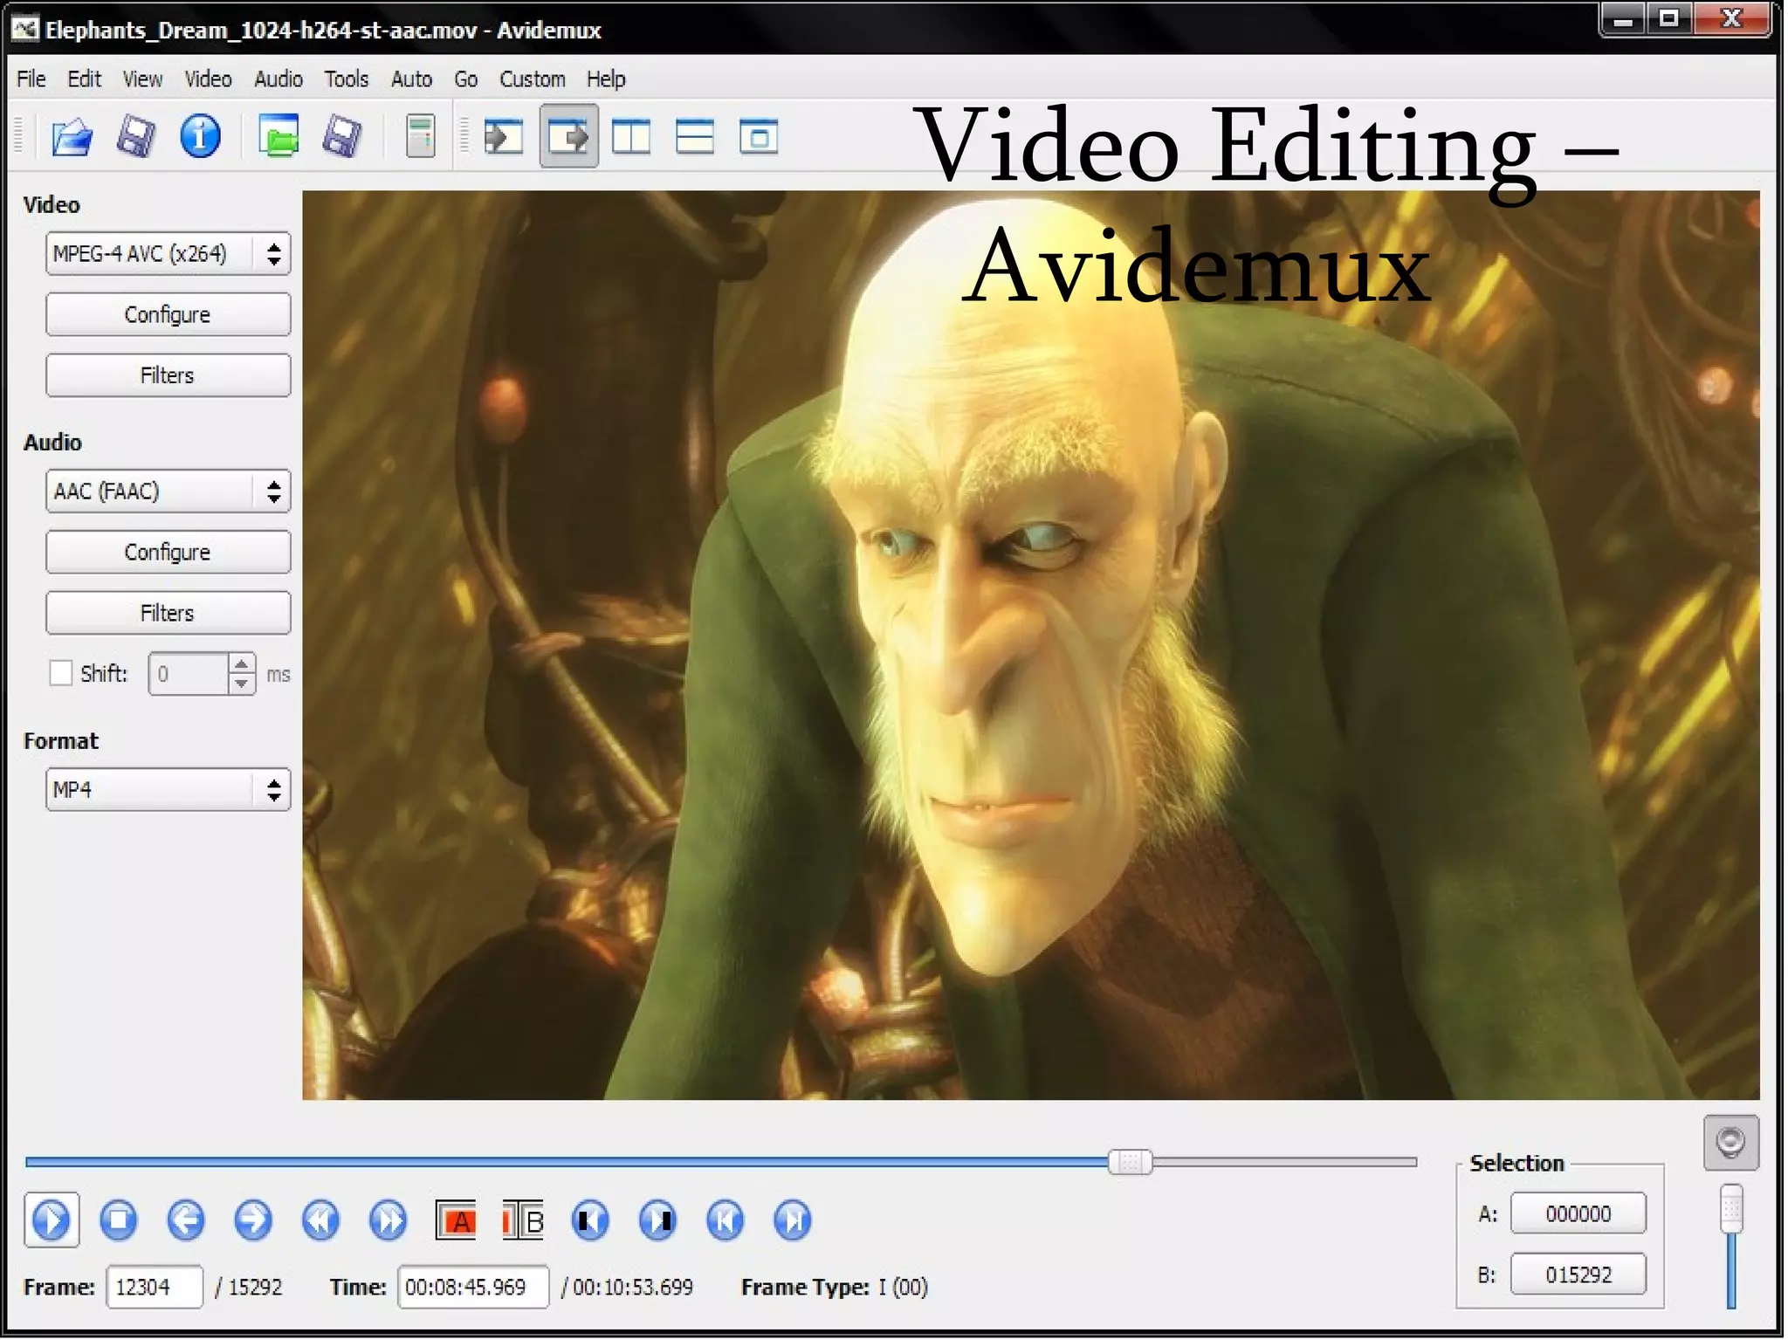
Task: Click the Open Video folder icon
Action: tap(72, 137)
